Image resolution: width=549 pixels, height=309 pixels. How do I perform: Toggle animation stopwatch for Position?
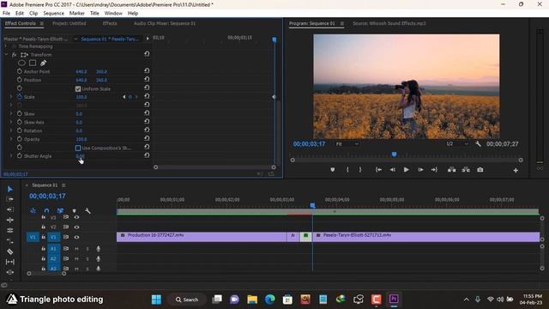pos(19,80)
